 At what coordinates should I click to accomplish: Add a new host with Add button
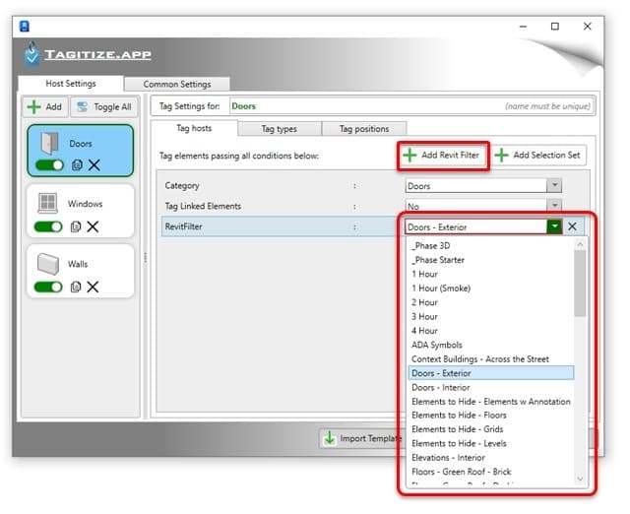click(44, 107)
